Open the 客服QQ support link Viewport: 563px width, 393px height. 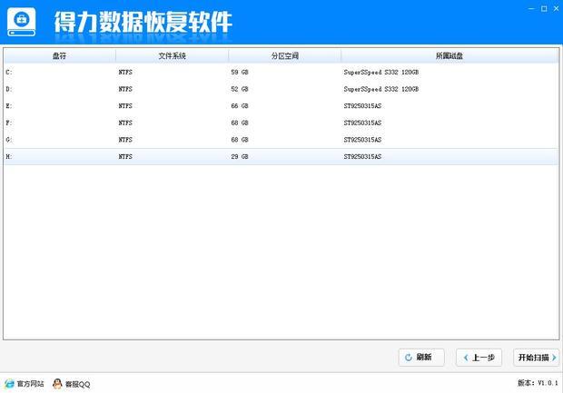tap(78, 384)
